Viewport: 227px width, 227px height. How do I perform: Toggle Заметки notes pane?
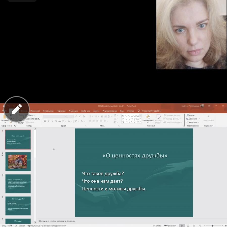click(x=157, y=226)
